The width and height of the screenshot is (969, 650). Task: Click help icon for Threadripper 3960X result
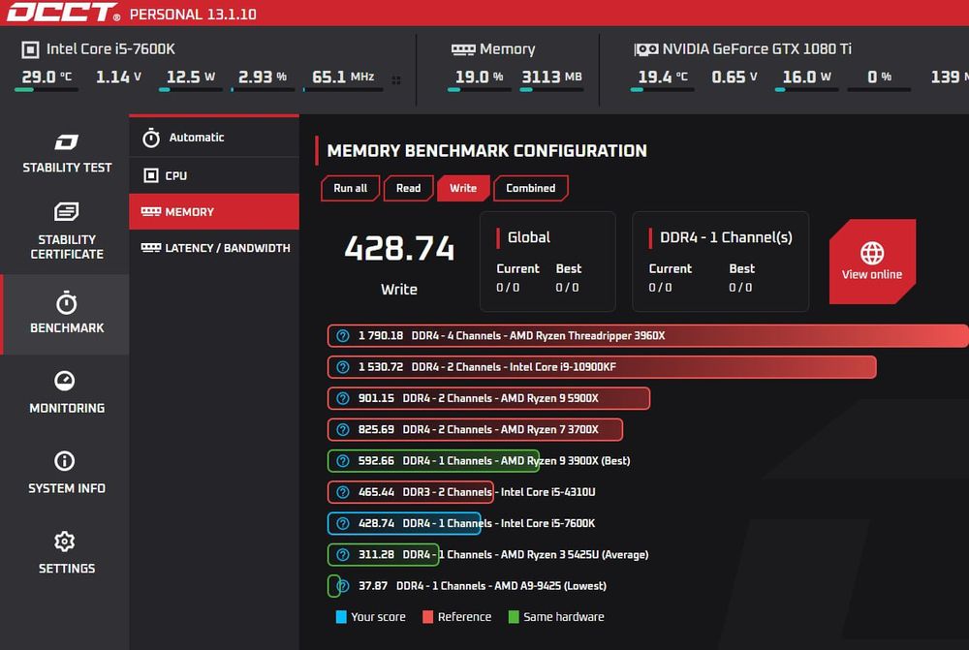point(343,335)
